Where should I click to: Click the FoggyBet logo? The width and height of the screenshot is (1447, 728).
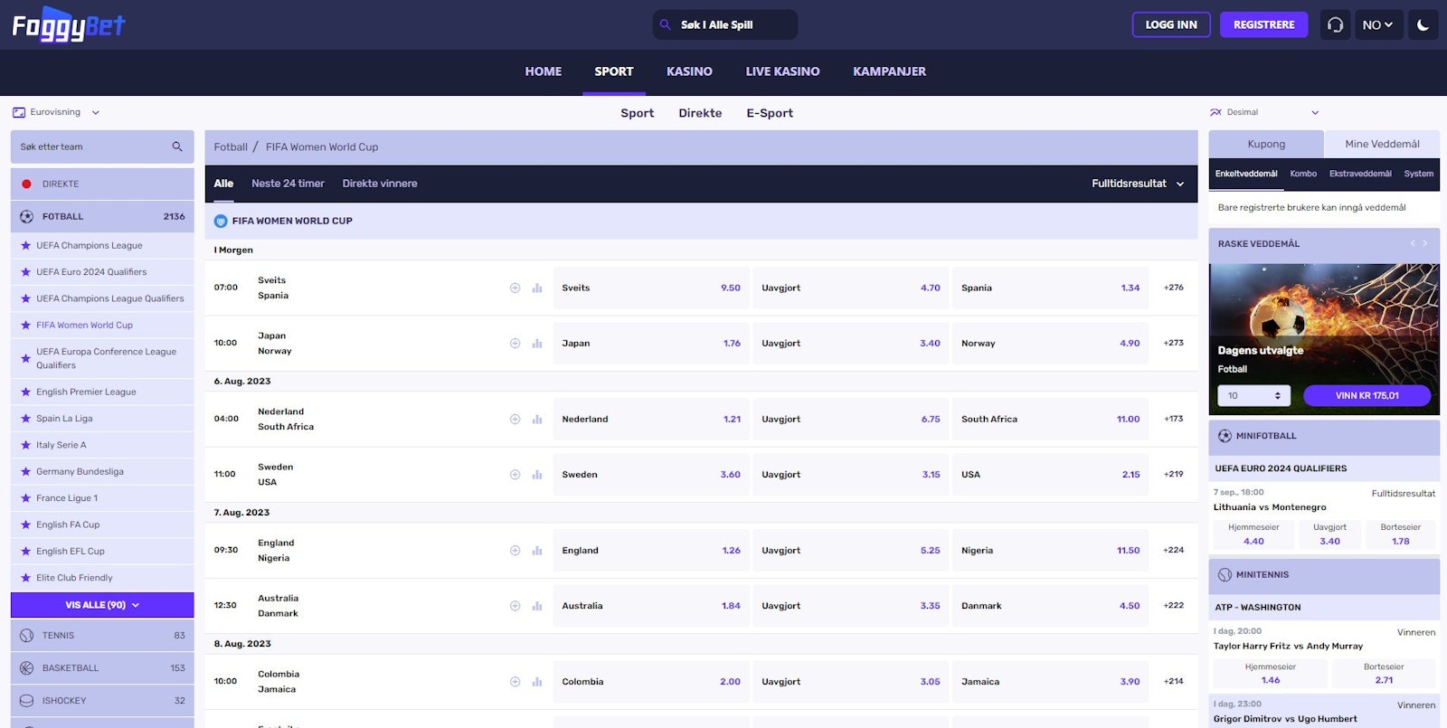pyautogui.click(x=69, y=24)
